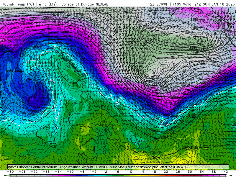Click the right arrow end of the color bar

pos(229,176)
